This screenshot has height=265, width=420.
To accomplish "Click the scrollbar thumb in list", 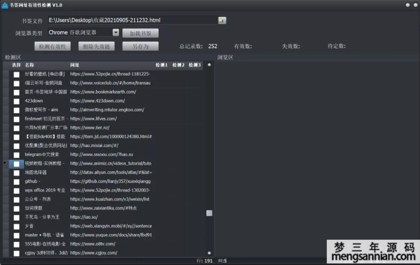I will click(x=209, y=213).
